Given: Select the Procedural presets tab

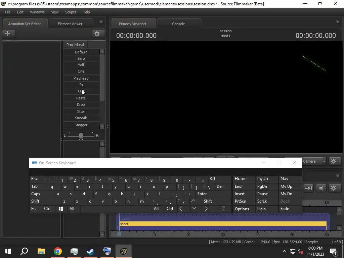Looking at the screenshot, I should [x=75, y=45].
